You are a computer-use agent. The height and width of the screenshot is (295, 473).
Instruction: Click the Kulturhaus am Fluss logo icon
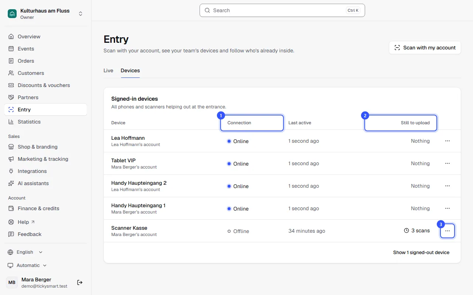12,14
